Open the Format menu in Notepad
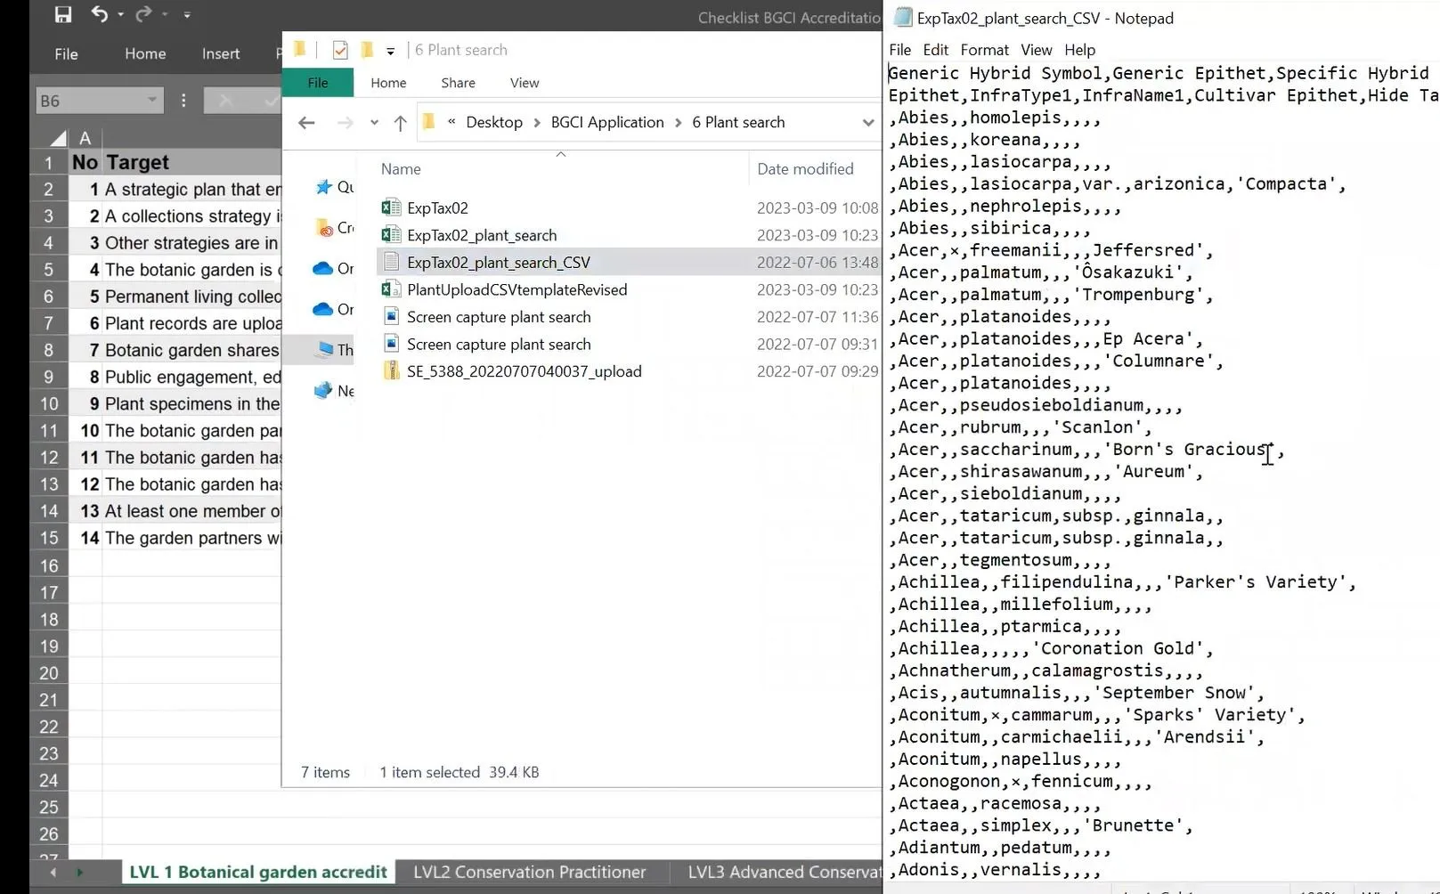Viewport: 1440px width, 894px height. [x=984, y=50]
